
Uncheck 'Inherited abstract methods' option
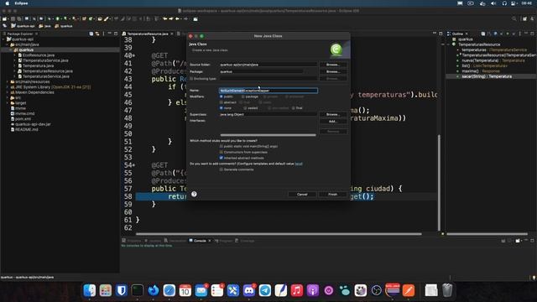[x=222, y=158]
